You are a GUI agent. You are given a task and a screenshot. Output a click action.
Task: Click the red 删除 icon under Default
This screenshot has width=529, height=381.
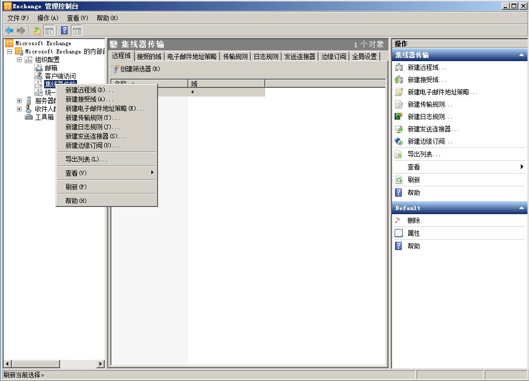(x=398, y=220)
